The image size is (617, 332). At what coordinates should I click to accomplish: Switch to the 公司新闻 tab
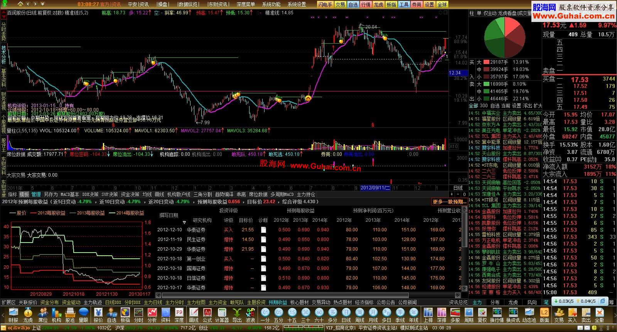click(408, 302)
